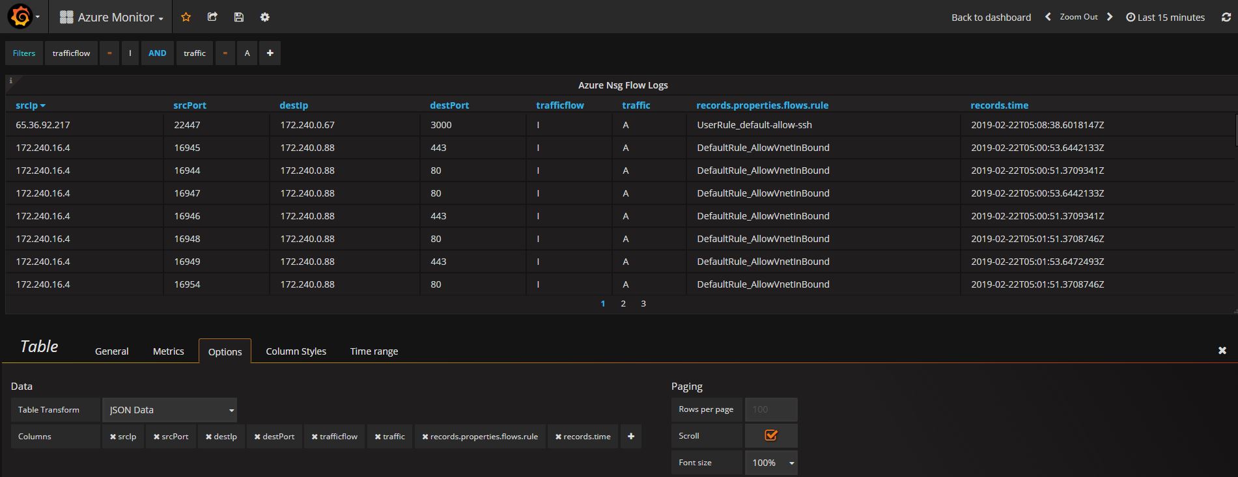The height and width of the screenshot is (477, 1238).
Task: Open Table Transform JSON Data dropdown
Action: [170, 410]
